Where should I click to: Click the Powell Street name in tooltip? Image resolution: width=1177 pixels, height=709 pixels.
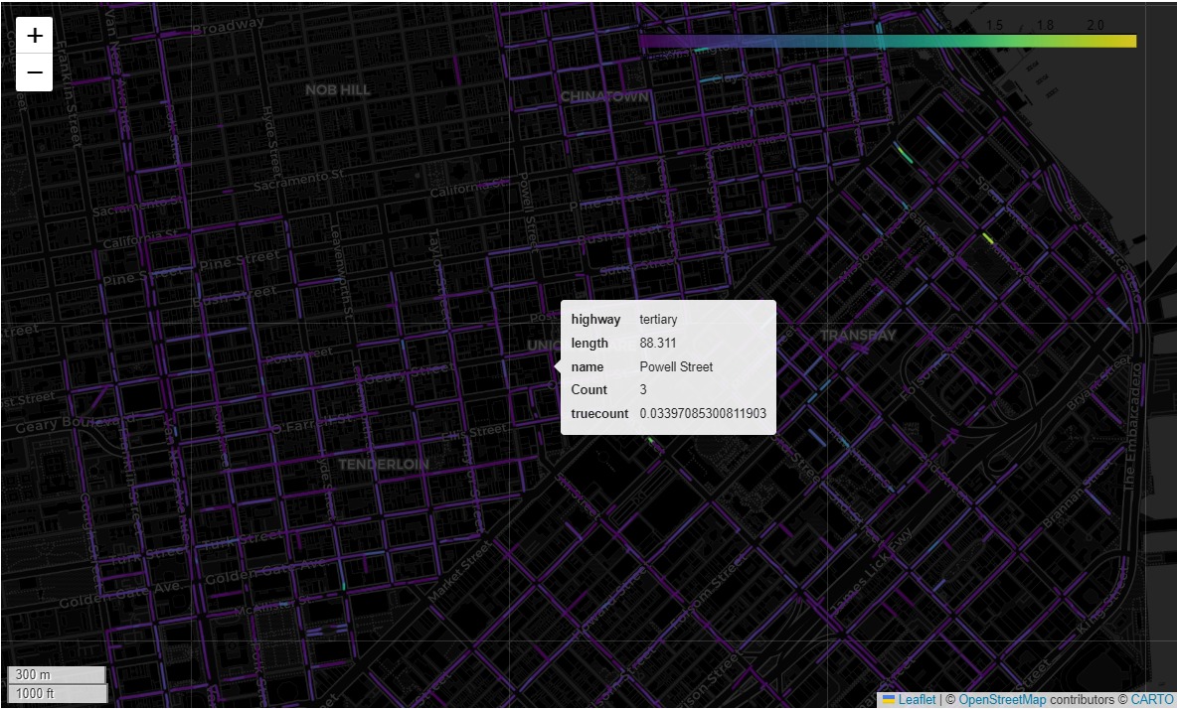pyautogui.click(x=676, y=366)
